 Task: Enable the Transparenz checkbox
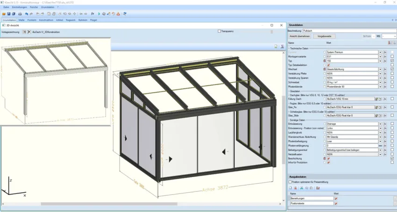[x=219, y=31]
